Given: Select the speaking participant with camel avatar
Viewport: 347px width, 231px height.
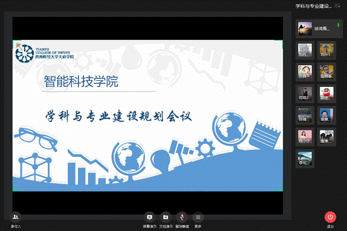Looking at the screenshot, I should [319, 29].
